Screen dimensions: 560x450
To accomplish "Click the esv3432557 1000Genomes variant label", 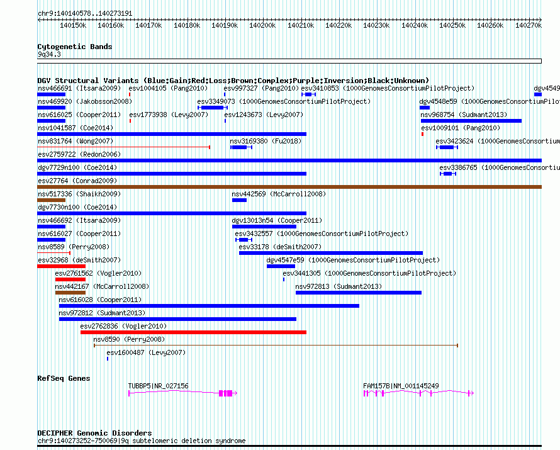I will pyautogui.click(x=322, y=233).
